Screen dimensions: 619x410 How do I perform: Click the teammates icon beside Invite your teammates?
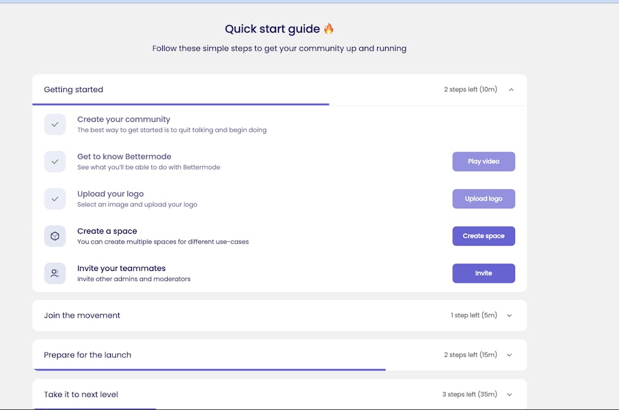point(54,273)
